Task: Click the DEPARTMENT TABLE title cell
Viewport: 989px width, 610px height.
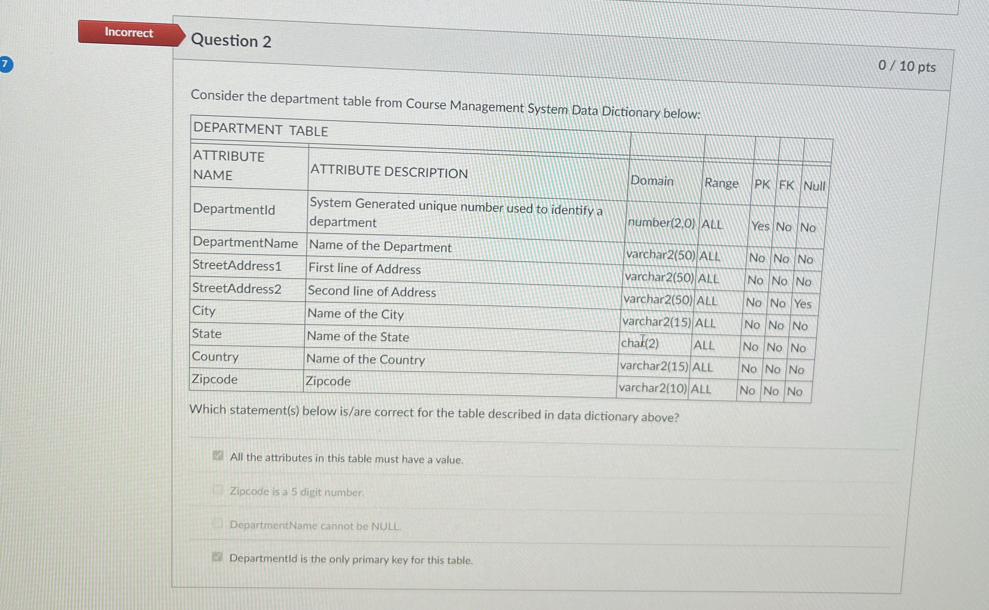Action: [x=260, y=130]
